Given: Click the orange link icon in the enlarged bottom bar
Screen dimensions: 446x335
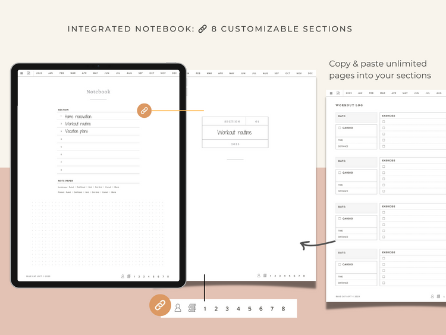Looking at the screenshot, I should point(159,305).
